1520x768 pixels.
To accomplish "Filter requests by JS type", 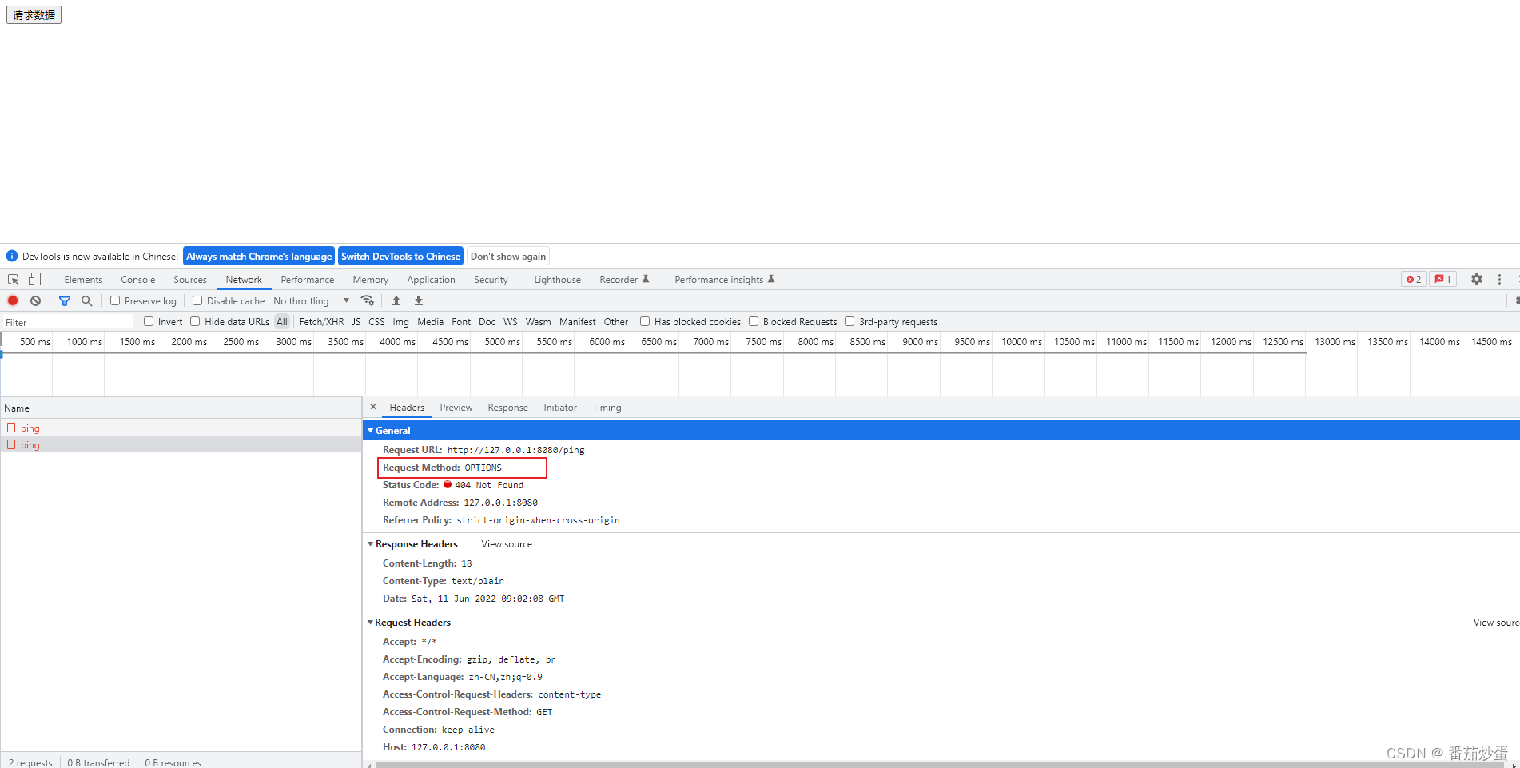I will (356, 321).
